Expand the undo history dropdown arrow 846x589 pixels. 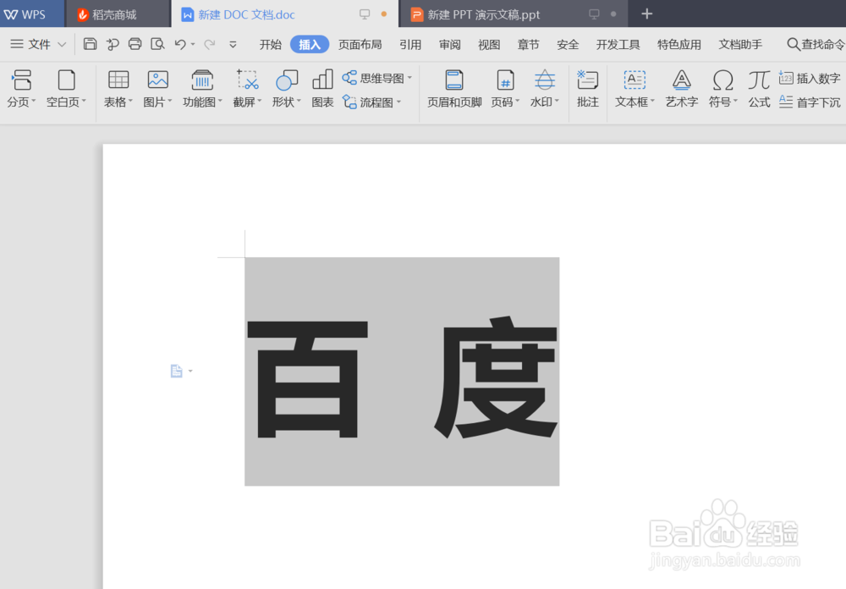pyautogui.click(x=193, y=44)
